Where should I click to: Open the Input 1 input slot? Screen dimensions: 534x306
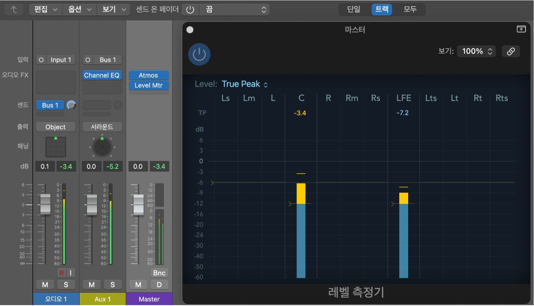tap(61, 60)
